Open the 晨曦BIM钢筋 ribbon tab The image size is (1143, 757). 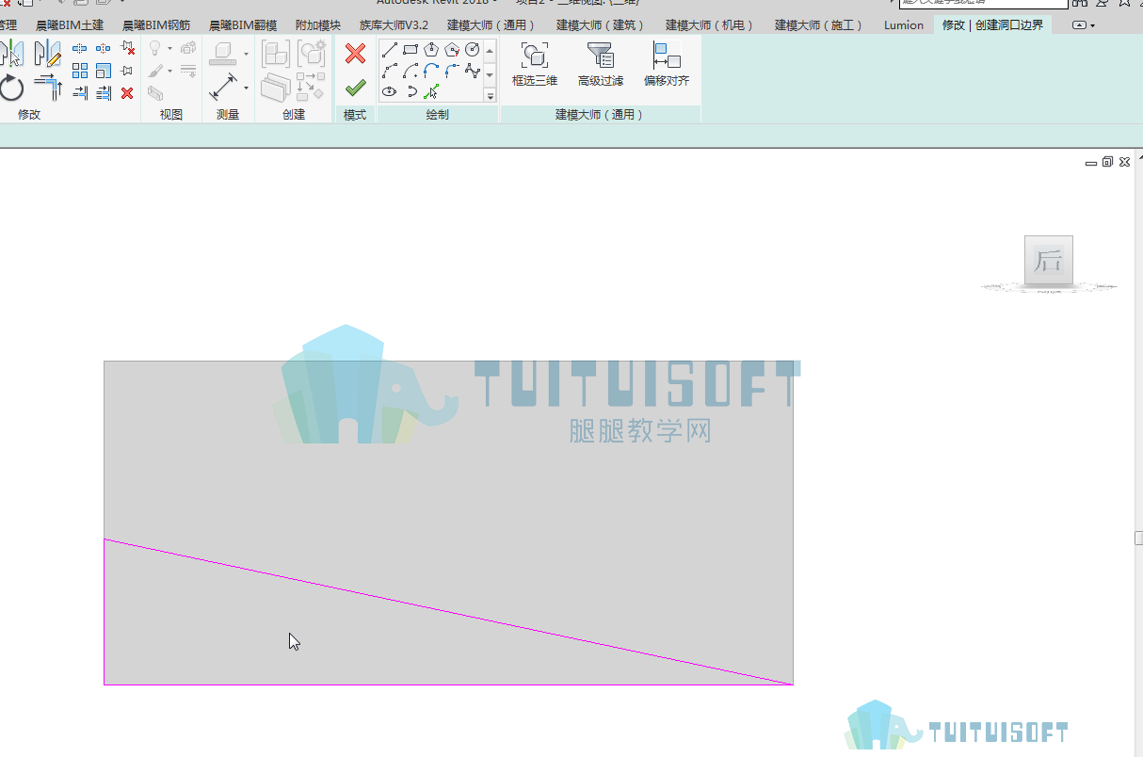pos(156,25)
